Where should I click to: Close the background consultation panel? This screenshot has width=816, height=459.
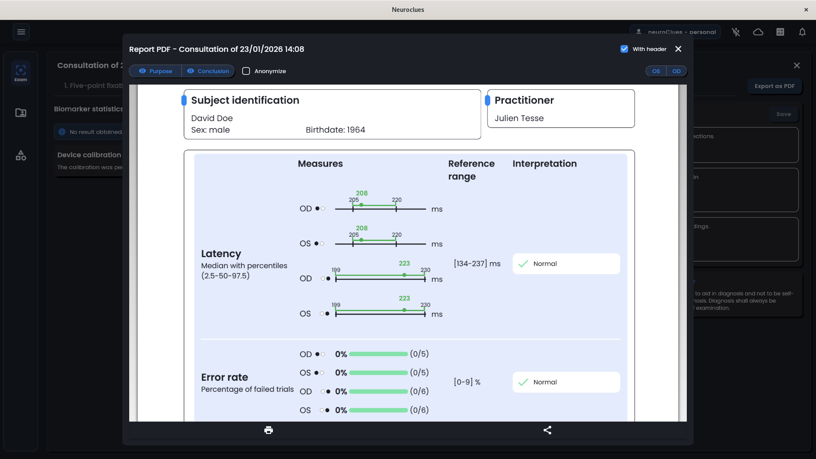point(797,65)
